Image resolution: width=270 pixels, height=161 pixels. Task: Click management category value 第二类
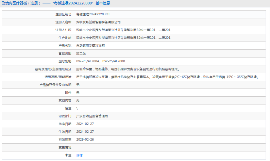81,53
